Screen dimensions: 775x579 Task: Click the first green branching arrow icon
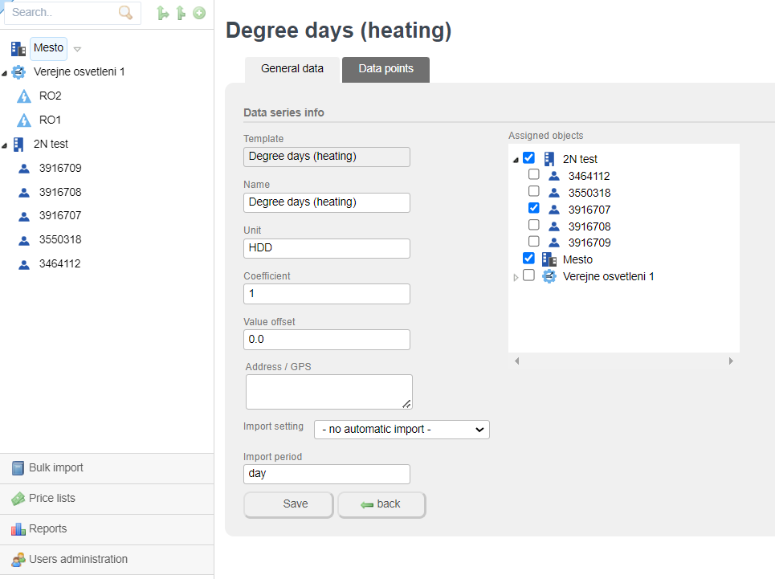[163, 13]
